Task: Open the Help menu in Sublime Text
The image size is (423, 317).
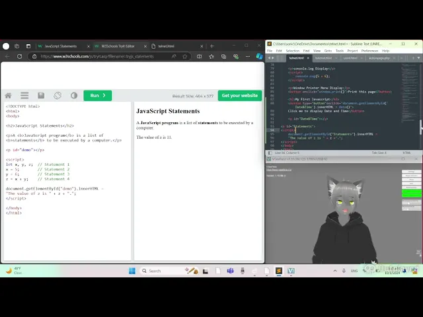Action: point(385,51)
